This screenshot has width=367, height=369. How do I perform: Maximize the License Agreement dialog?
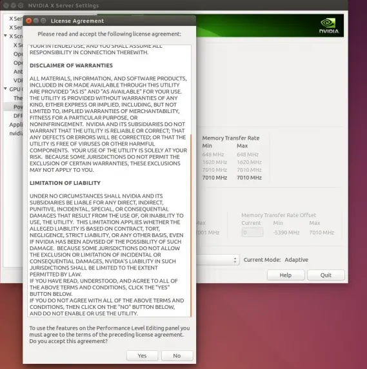43,21
